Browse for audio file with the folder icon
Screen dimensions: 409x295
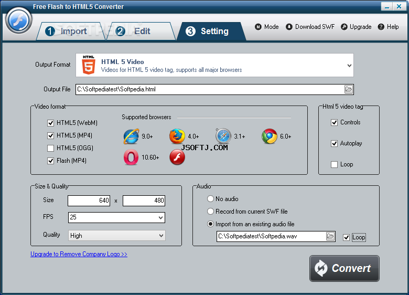pyautogui.click(x=330, y=236)
